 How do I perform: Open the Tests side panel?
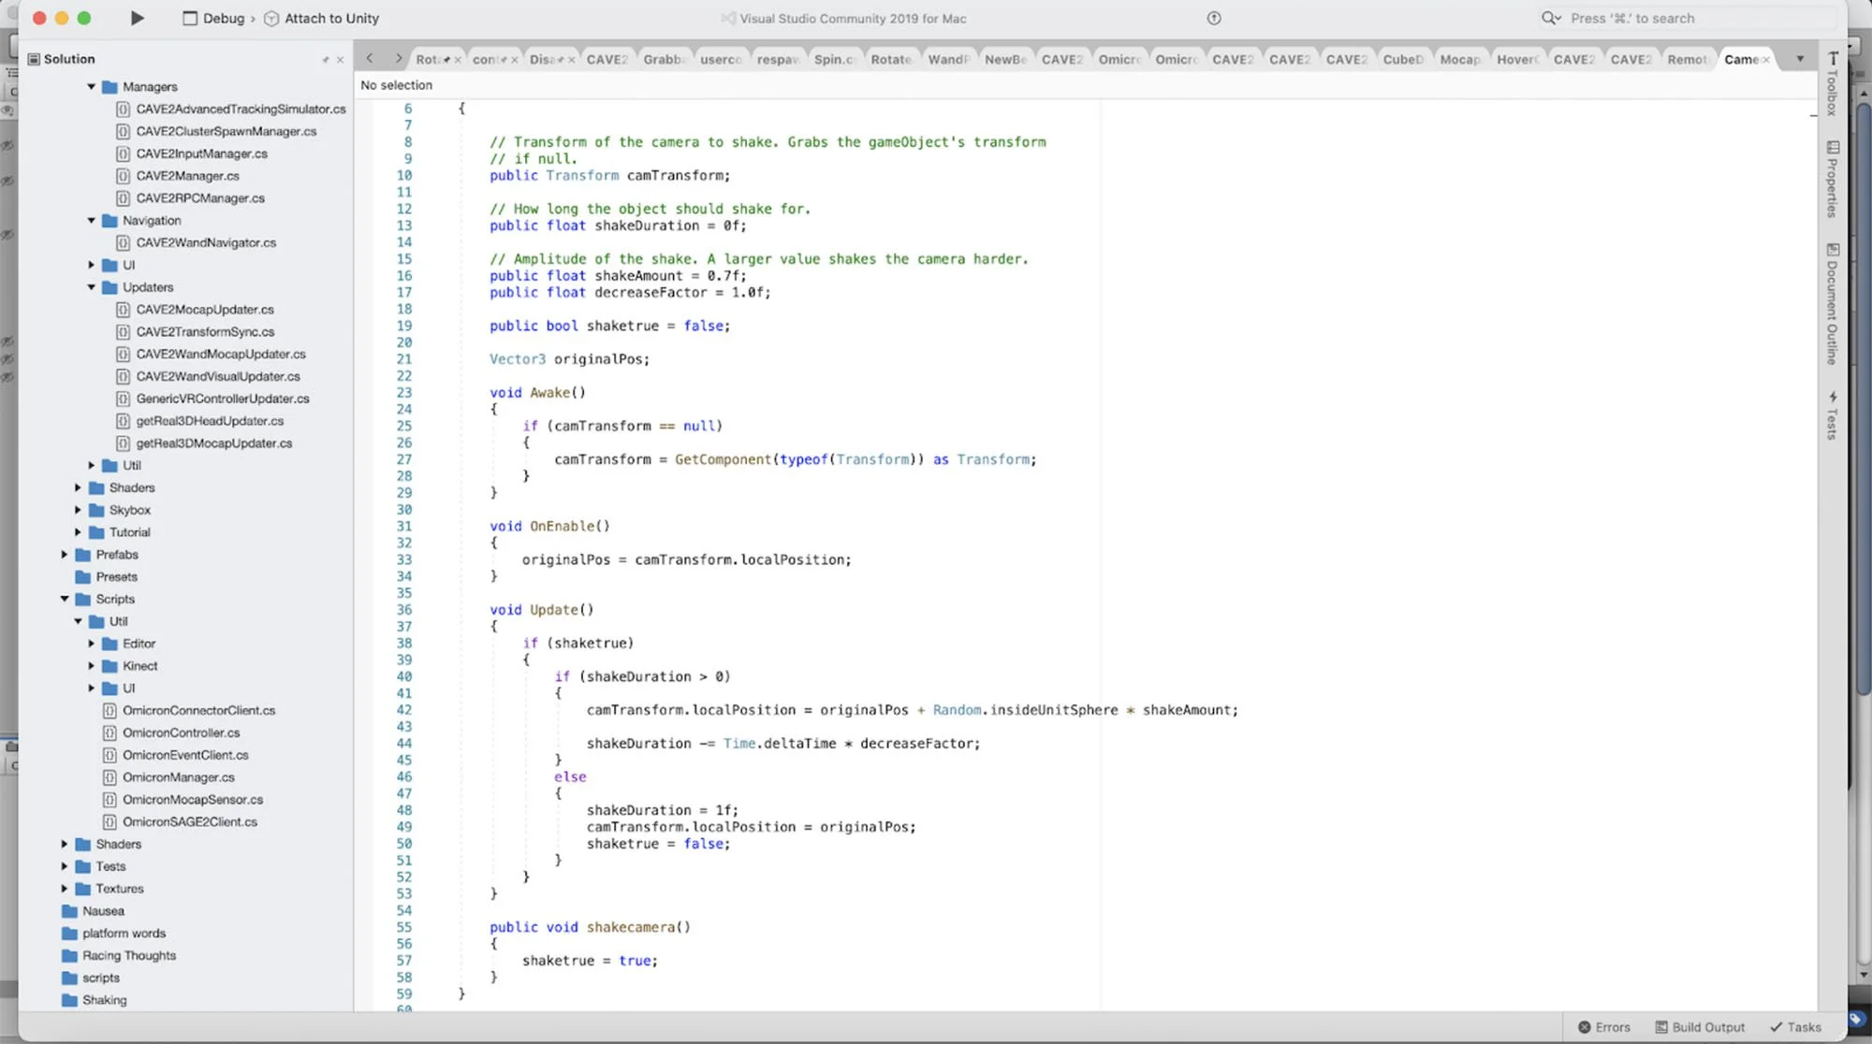click(1833, 415)
